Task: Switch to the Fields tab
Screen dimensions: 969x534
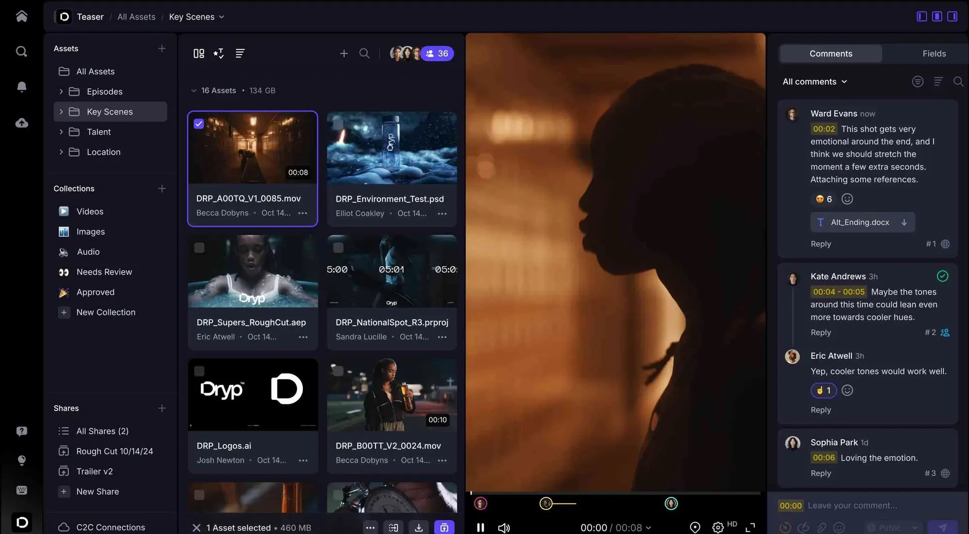Action: 934,54
